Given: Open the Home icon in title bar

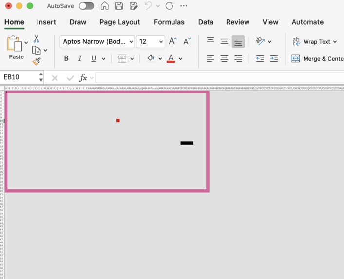Looking at the screenshot, I should pos(105,6).
